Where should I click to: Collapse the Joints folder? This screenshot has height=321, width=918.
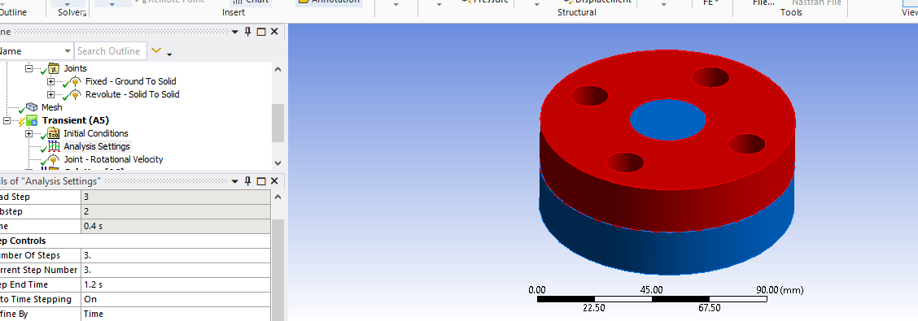(x=28, y=68)
